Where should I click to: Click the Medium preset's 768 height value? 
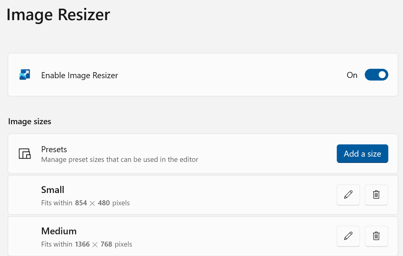(x=106, y=244)
